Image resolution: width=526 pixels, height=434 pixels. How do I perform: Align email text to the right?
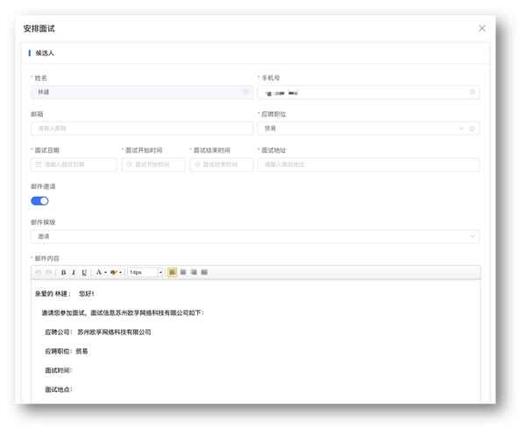194,273
